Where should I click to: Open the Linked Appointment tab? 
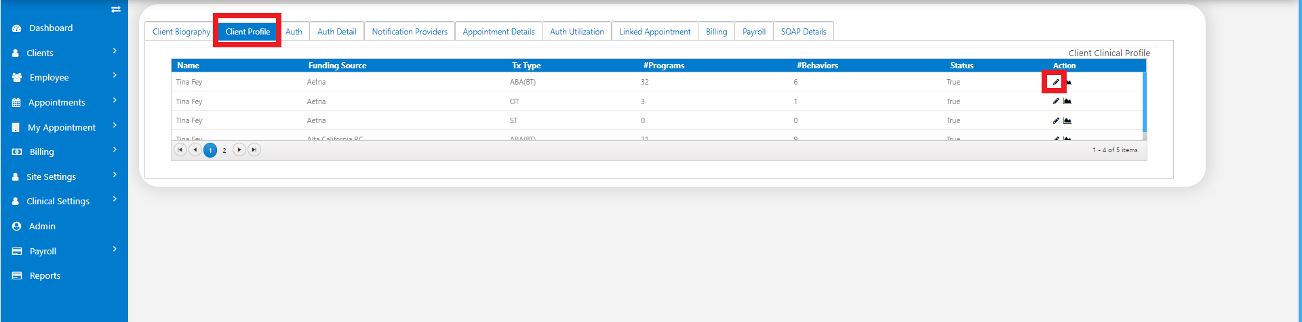pos(654,32)
